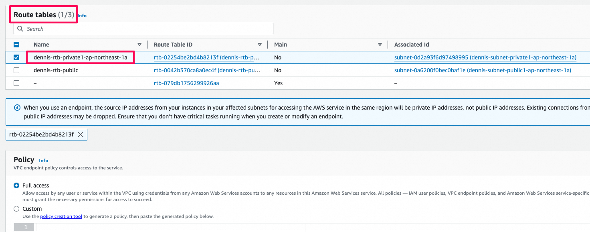590x232 pixels.
Task: Open the Info link beside Route tables
Action: click(82, 16)
